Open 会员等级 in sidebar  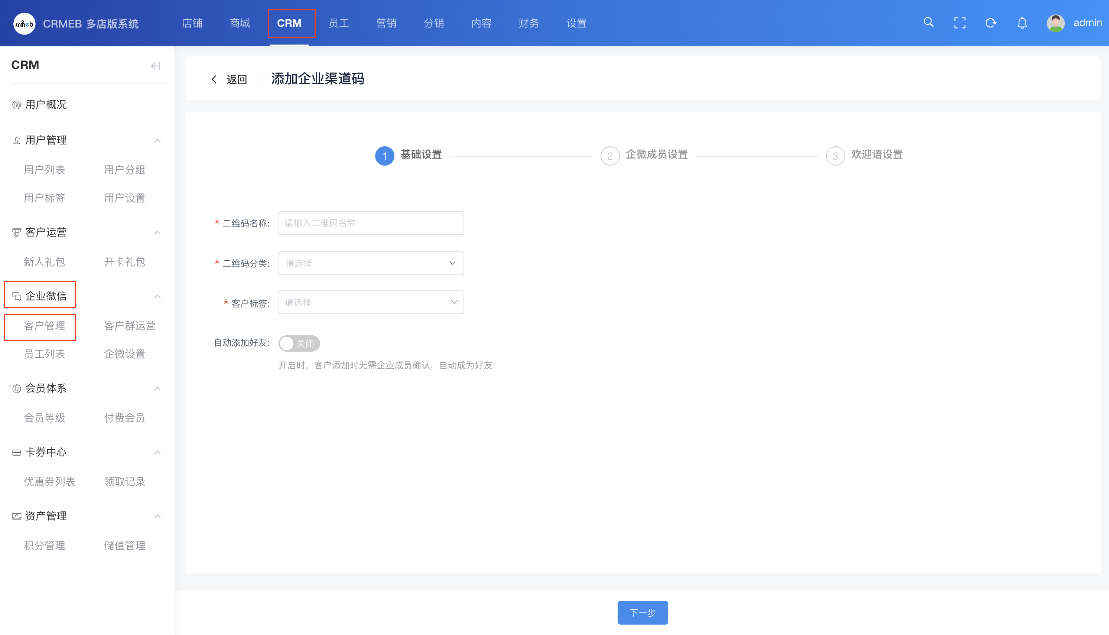45,418
